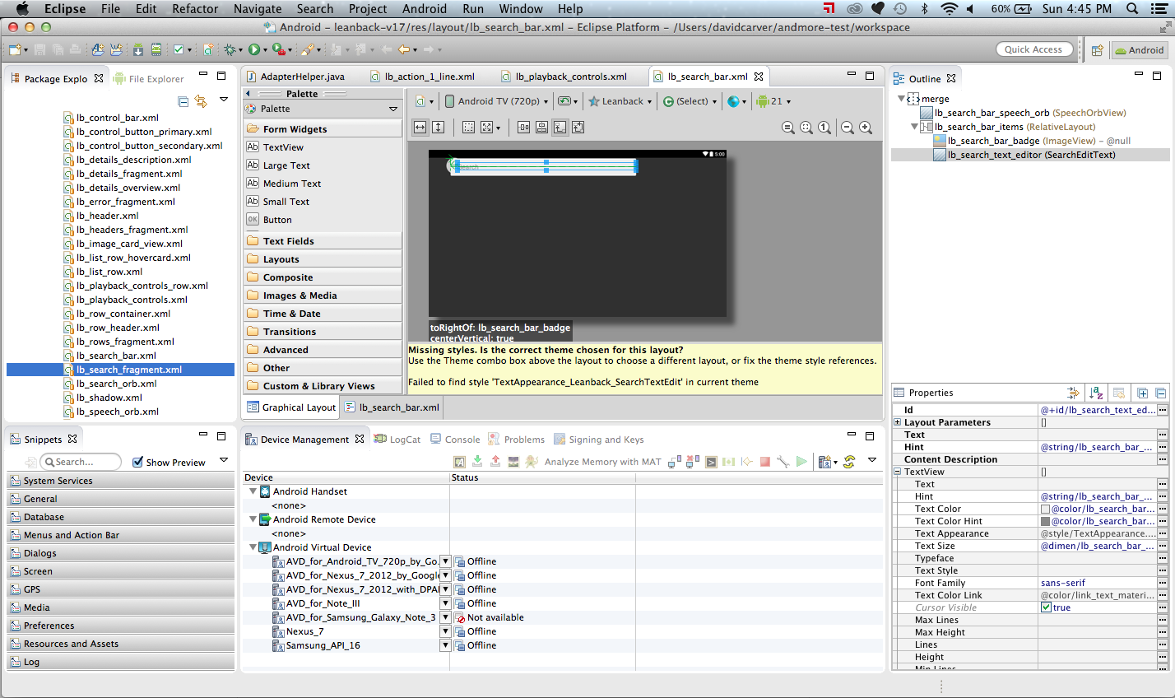Screen dimensions: 1175x698
Task: Click sort alphabetically icon in Properties panel
Action: (1096, 393)
